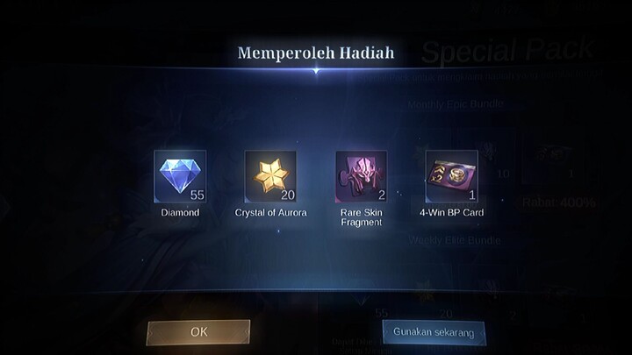
Task: Select the dimmed Monthly Epic Bundle entry
Action: [x=456, y=104]
